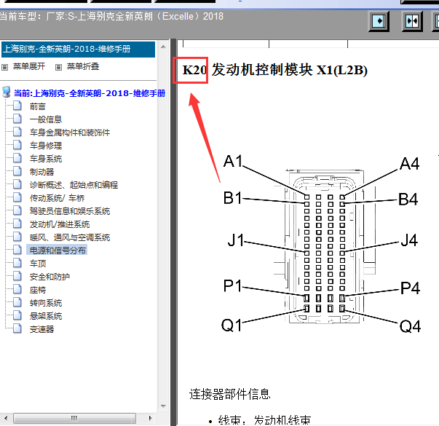Open 悬架系统 chapter
Image resolution: width=439 pixels, height=426 pixels.
pyautogui.click(x=46, y=316)
